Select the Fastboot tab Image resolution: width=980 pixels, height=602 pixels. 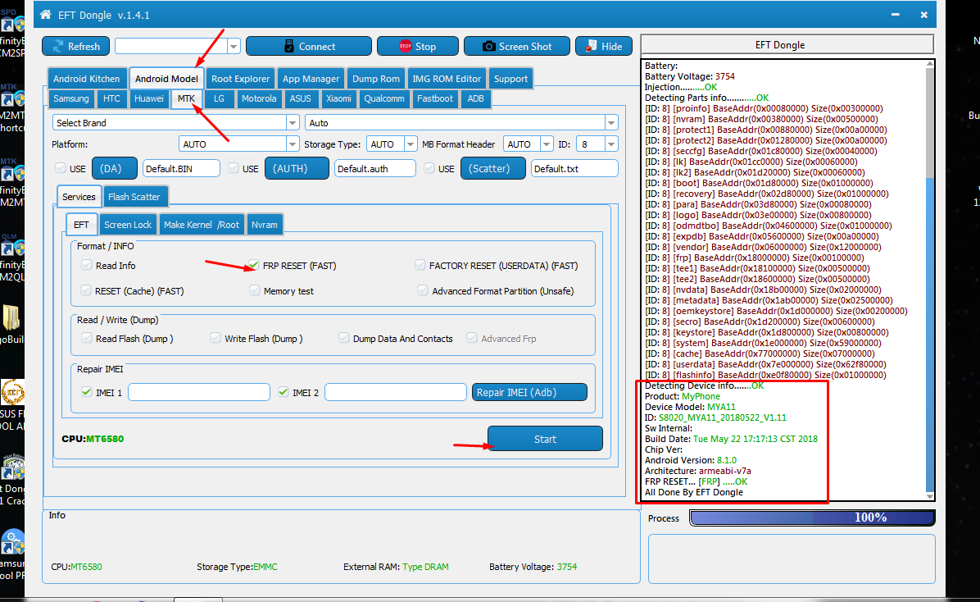[435, 99]
